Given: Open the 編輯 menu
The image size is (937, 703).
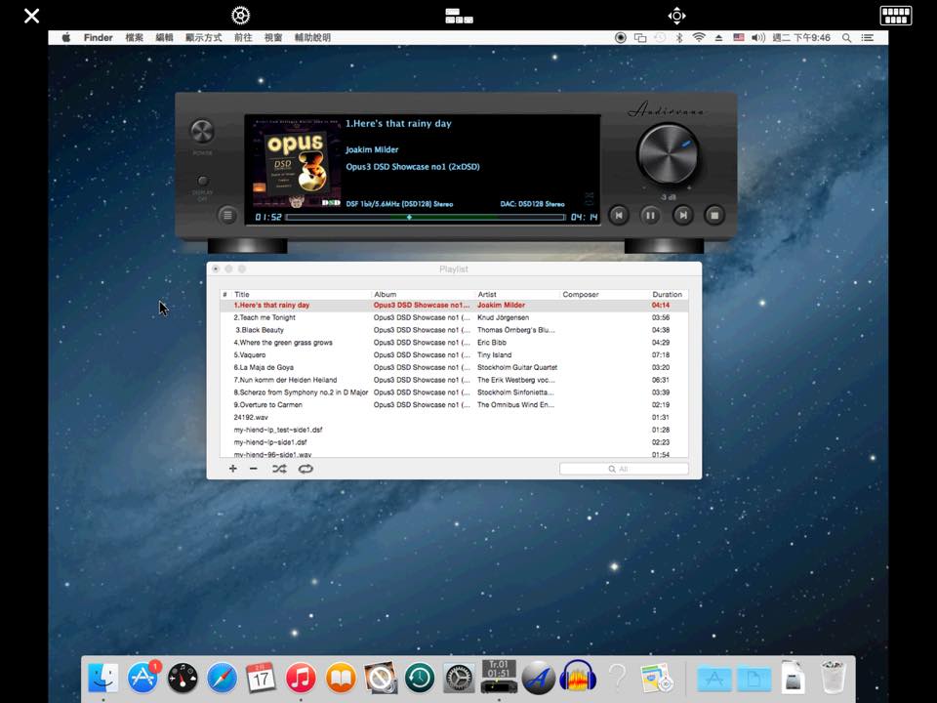Looking at the screenshot, I should point(164,38).
